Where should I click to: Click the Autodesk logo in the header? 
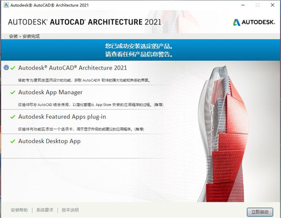pyautogui.click(x=253, y=22)
